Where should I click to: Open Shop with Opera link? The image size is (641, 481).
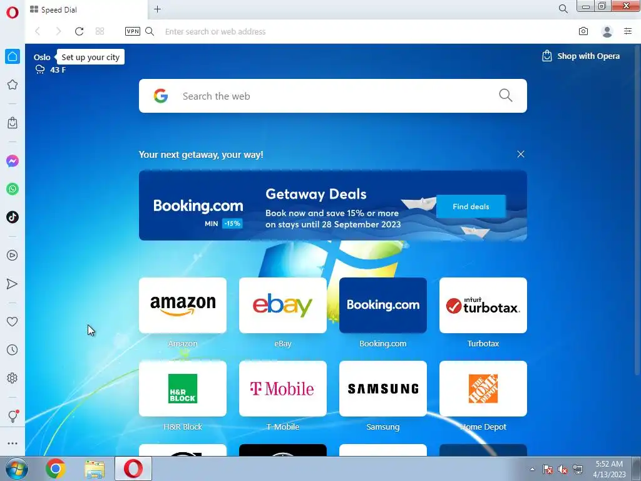coord(581,56)
